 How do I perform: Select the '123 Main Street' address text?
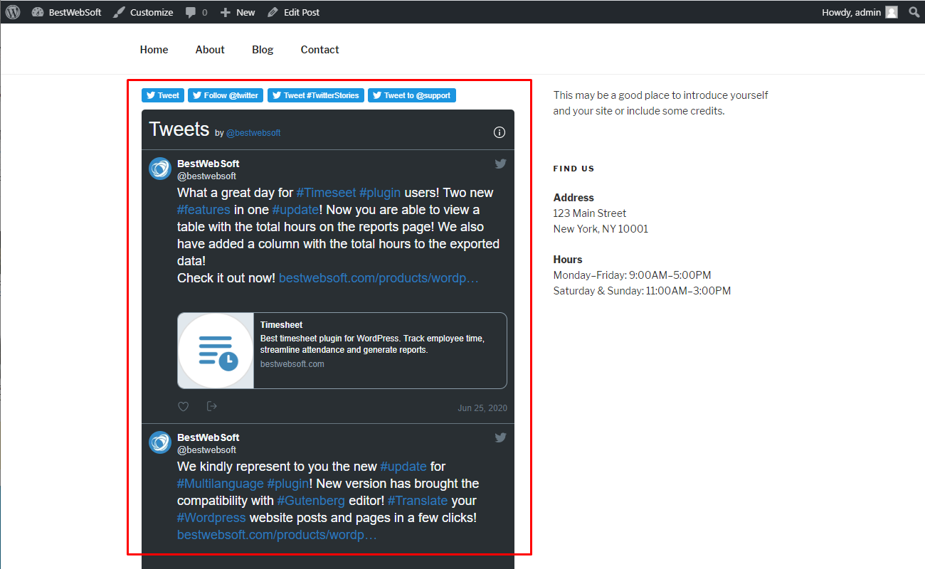[x=590, y=213]
